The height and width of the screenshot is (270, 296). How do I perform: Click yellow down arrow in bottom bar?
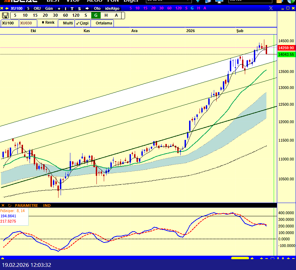[283, 258]
